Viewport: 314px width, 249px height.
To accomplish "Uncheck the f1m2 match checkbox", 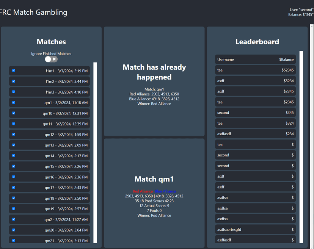I will 14,81.
